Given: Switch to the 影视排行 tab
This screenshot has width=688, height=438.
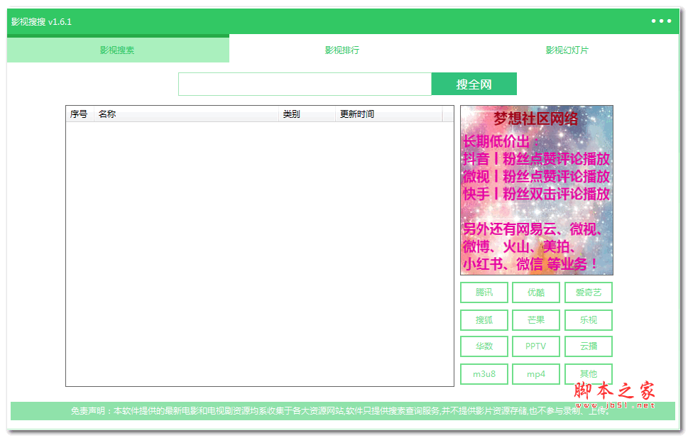Looking at the screenshot, I should pos(342,50).
